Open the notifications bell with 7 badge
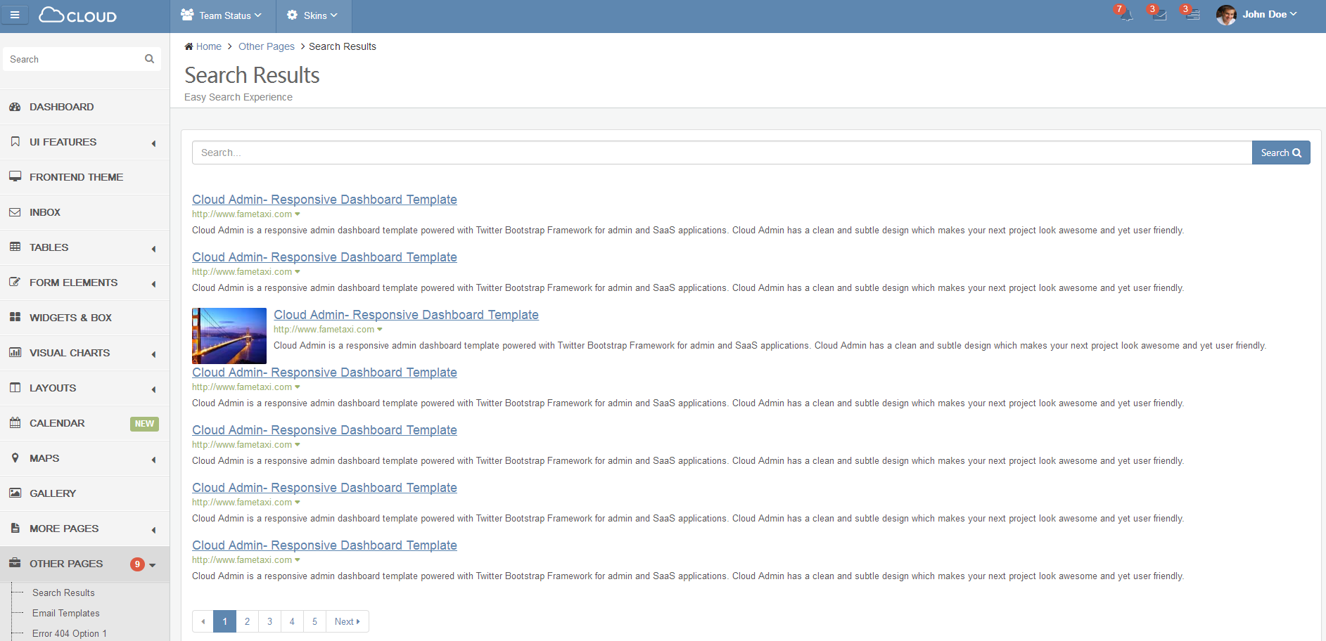The image size is (1326, 641). click(1126, 15)
